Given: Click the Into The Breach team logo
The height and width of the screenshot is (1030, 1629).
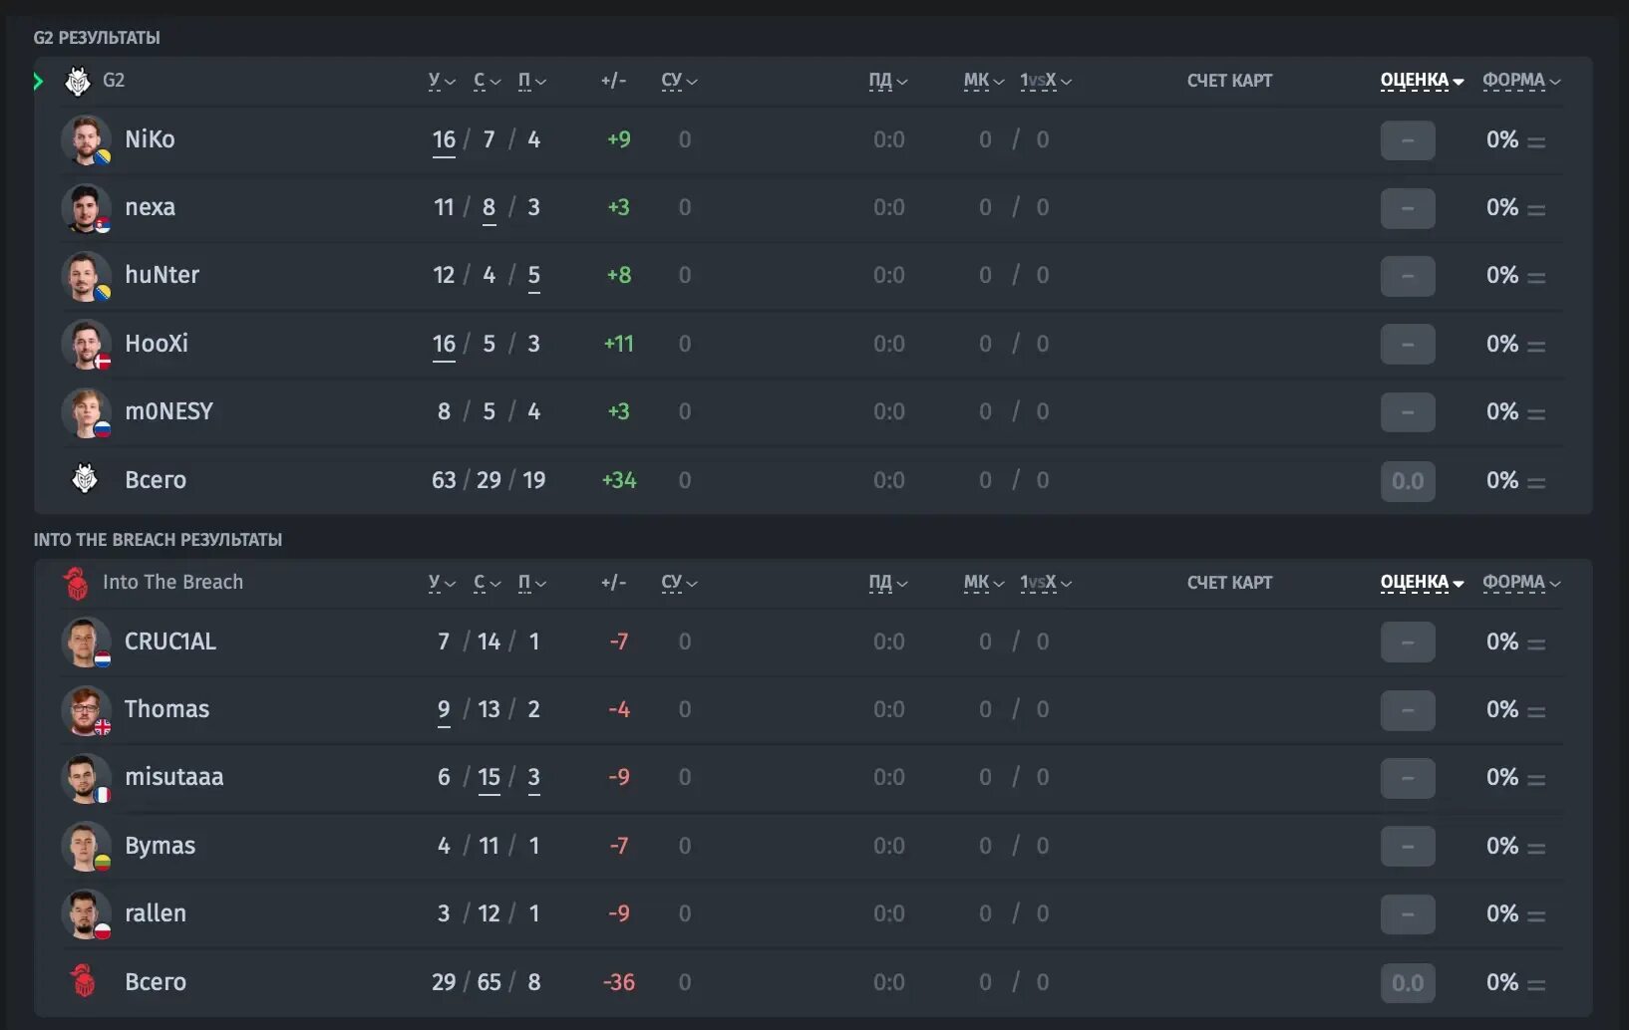Looking at the screenshot, I should point(76,583).
